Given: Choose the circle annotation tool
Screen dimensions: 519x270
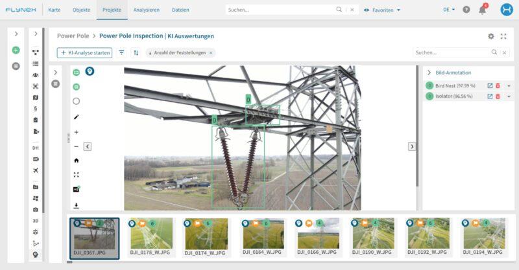Looking at the screenshot, I should (76, 101).
